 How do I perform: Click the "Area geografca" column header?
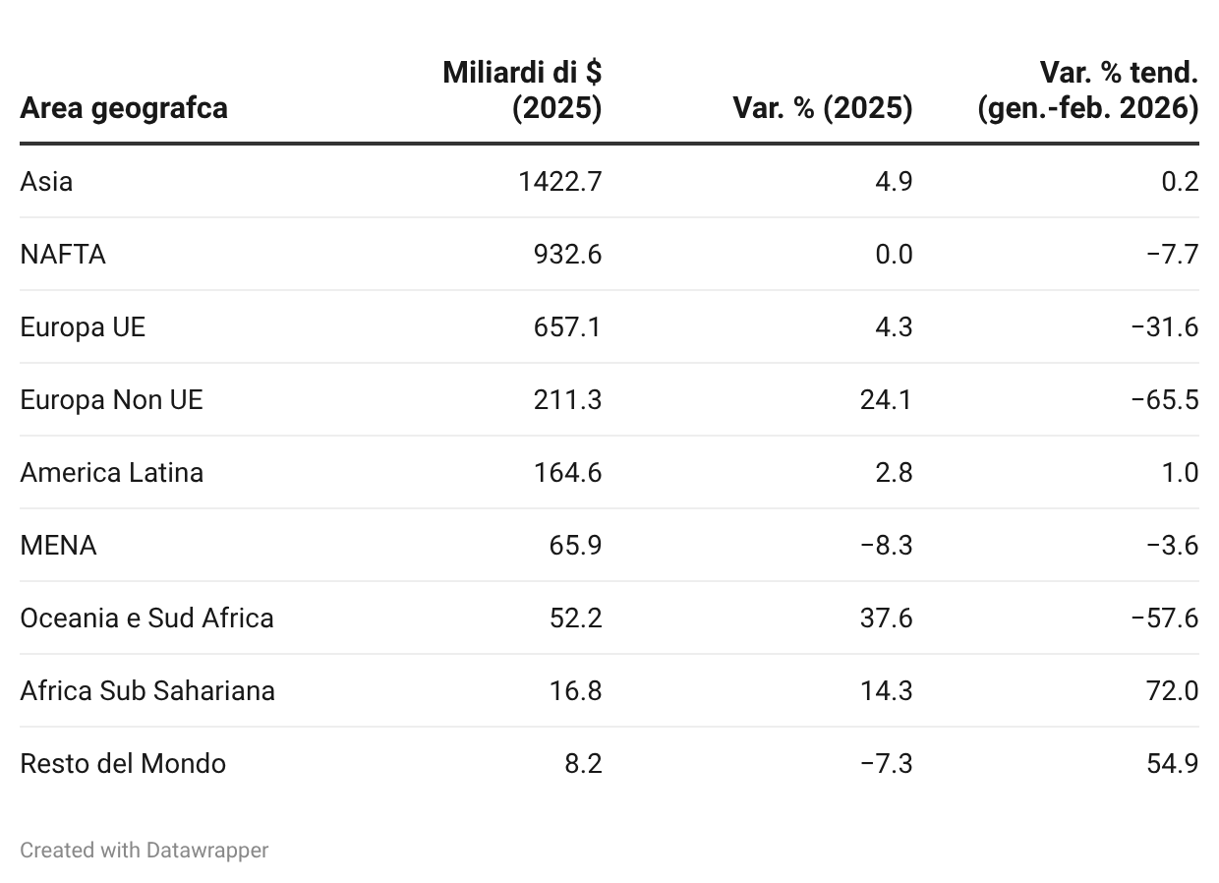[x=124, y=107]
